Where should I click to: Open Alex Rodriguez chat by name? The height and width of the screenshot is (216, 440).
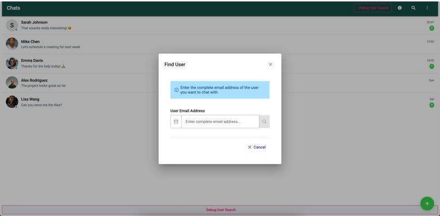click(34, 80)
